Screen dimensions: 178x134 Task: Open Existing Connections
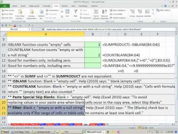click(32, 15)
